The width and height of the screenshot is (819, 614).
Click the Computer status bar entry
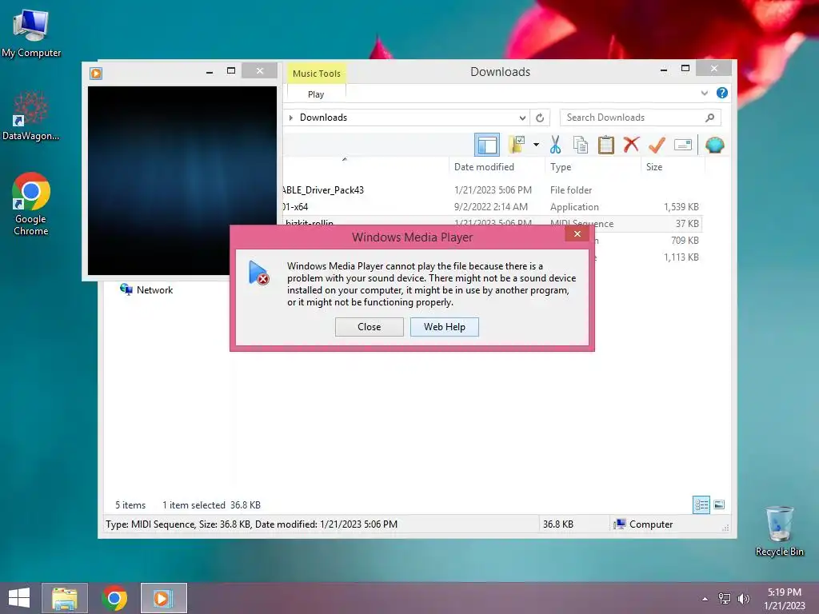pos(644,524)
